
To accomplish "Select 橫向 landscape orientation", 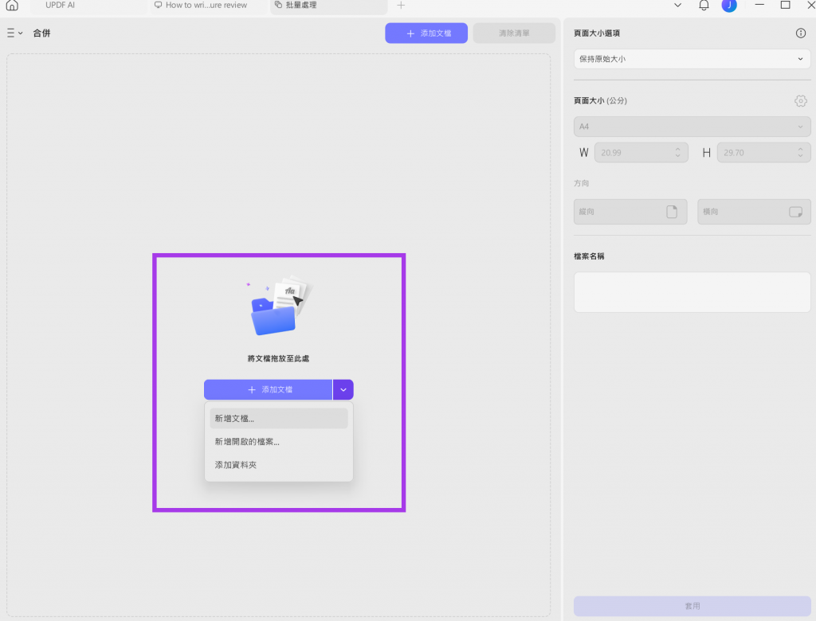I will (x=754, y=212).
